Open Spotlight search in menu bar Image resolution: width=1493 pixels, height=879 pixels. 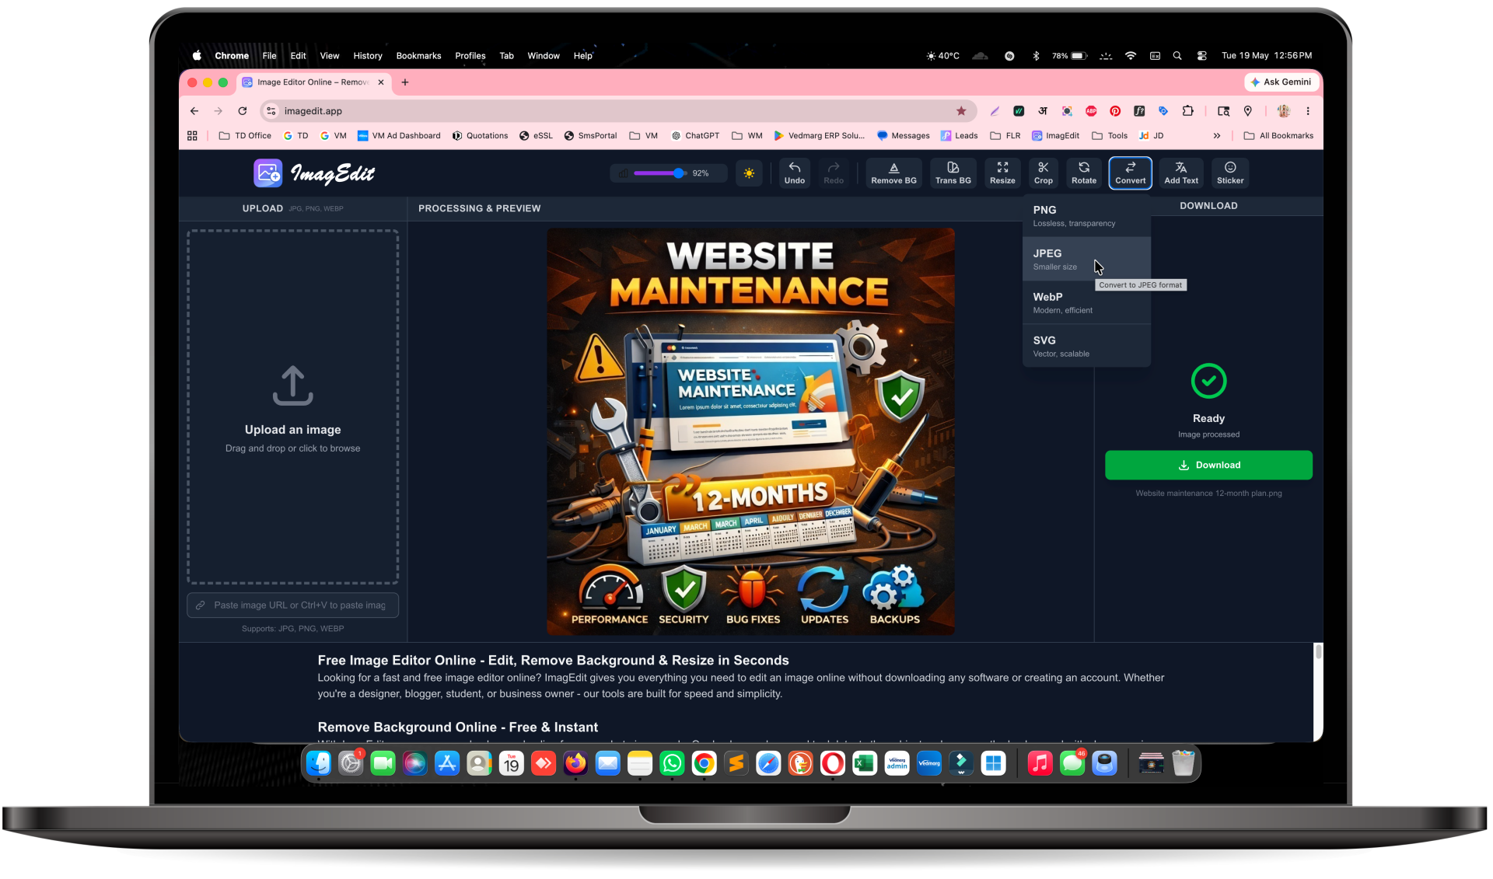click(1177, 56)
